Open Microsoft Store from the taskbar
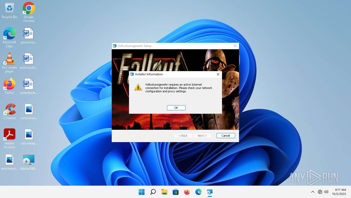The width and height of the screenshot is (351, 198). [176, 192]
